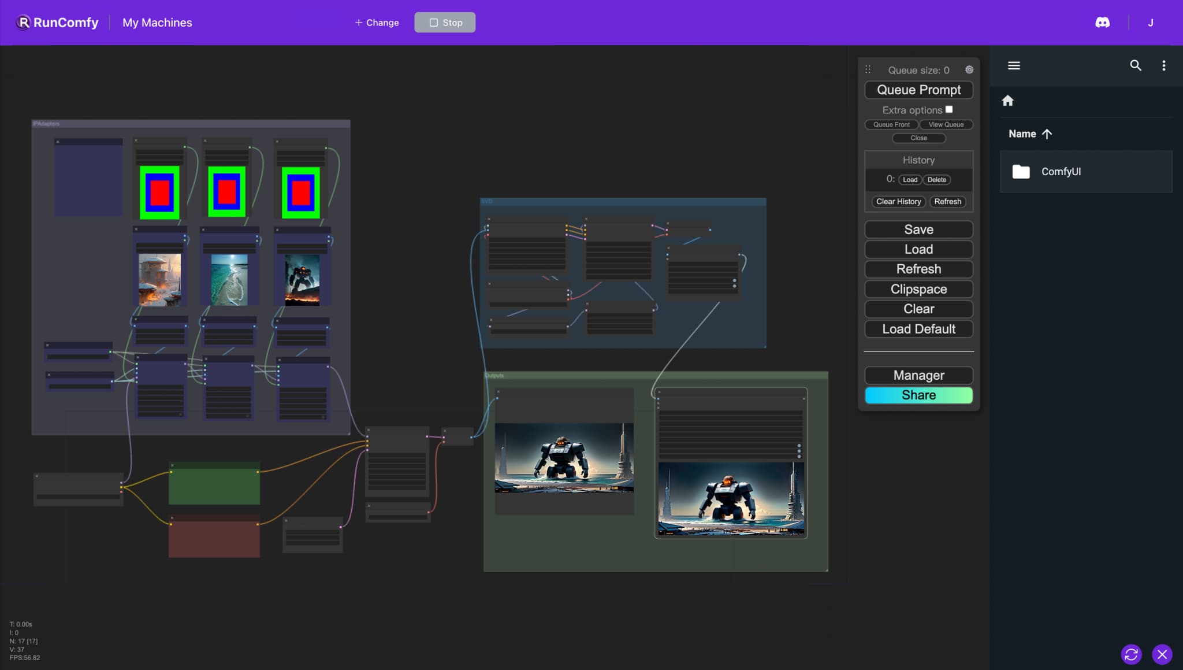Screen dimensions: 1183x670
Task: Click the Share button
Action: click(x=918, y=395)
